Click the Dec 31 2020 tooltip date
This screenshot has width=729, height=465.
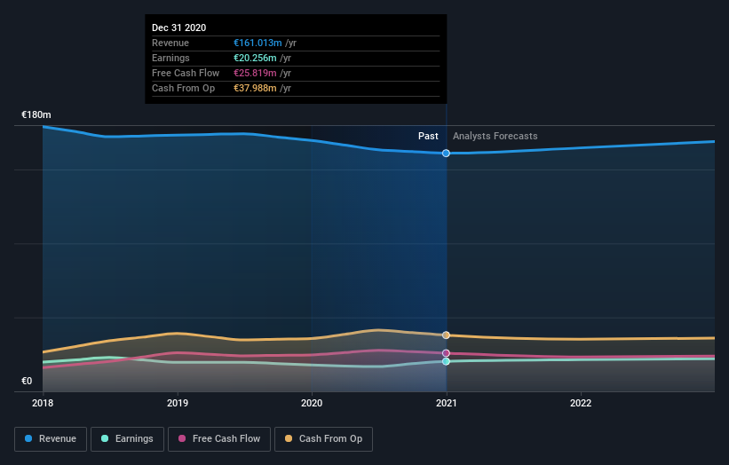click(x=179, y=28)
